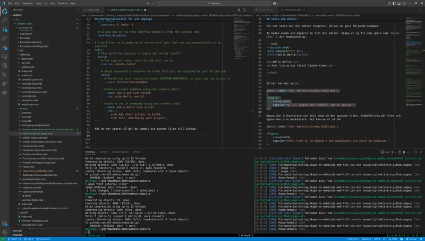425x241 pixels.
Task: Go forward with the navigation arrow
Action: tap(152, 3)
